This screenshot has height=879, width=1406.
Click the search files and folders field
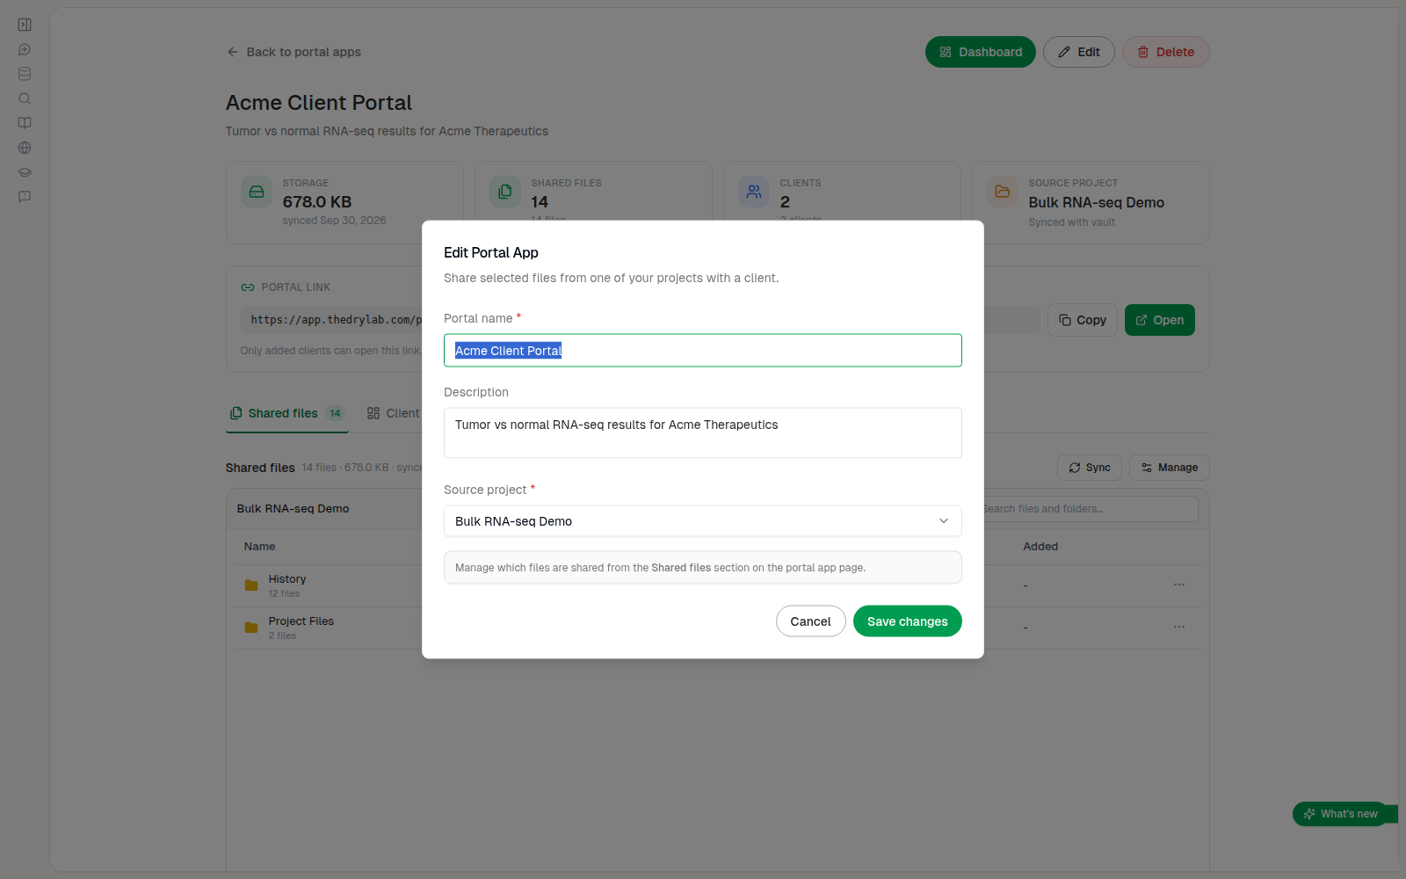[x=1091, y=509]
